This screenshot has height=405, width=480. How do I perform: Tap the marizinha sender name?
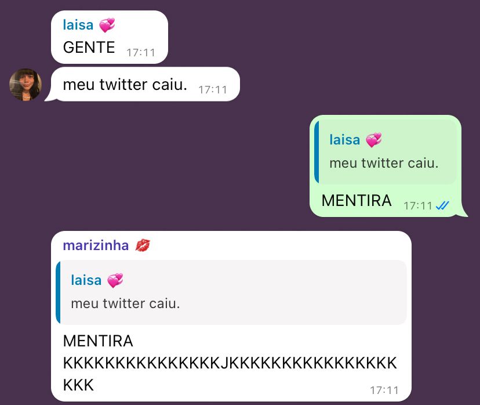(96, 245)
